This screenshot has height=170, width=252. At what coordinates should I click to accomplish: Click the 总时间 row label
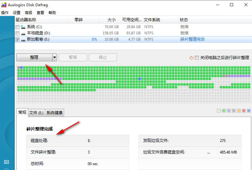37,164
